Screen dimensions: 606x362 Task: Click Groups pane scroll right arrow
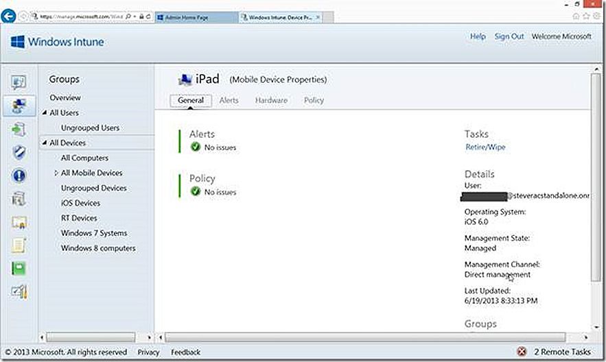point(149,338)
